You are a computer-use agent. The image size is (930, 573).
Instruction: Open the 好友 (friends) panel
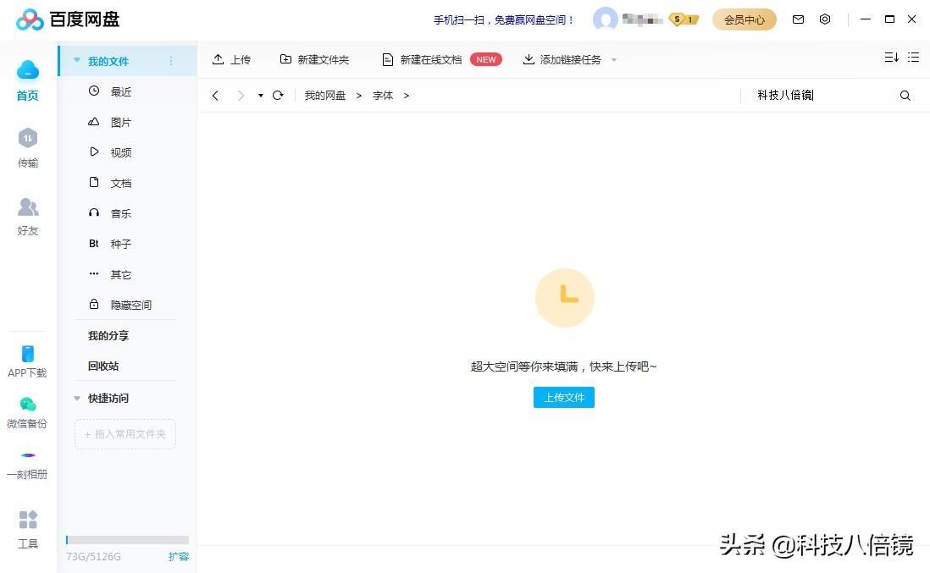(27, 217)
